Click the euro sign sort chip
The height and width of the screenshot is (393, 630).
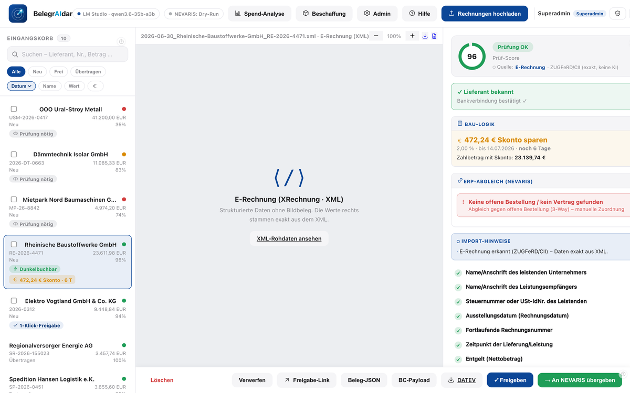[95, 86]
